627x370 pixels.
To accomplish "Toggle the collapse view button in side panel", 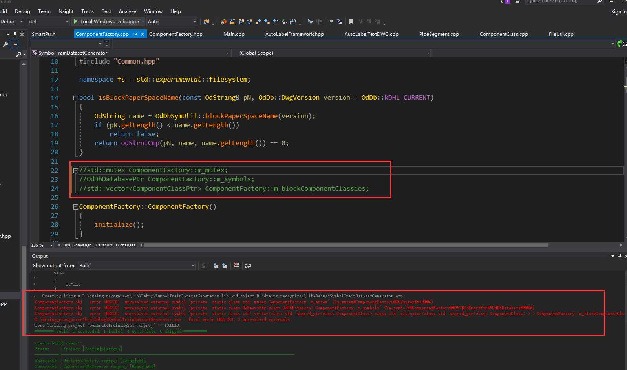I will tap(14, 44).
